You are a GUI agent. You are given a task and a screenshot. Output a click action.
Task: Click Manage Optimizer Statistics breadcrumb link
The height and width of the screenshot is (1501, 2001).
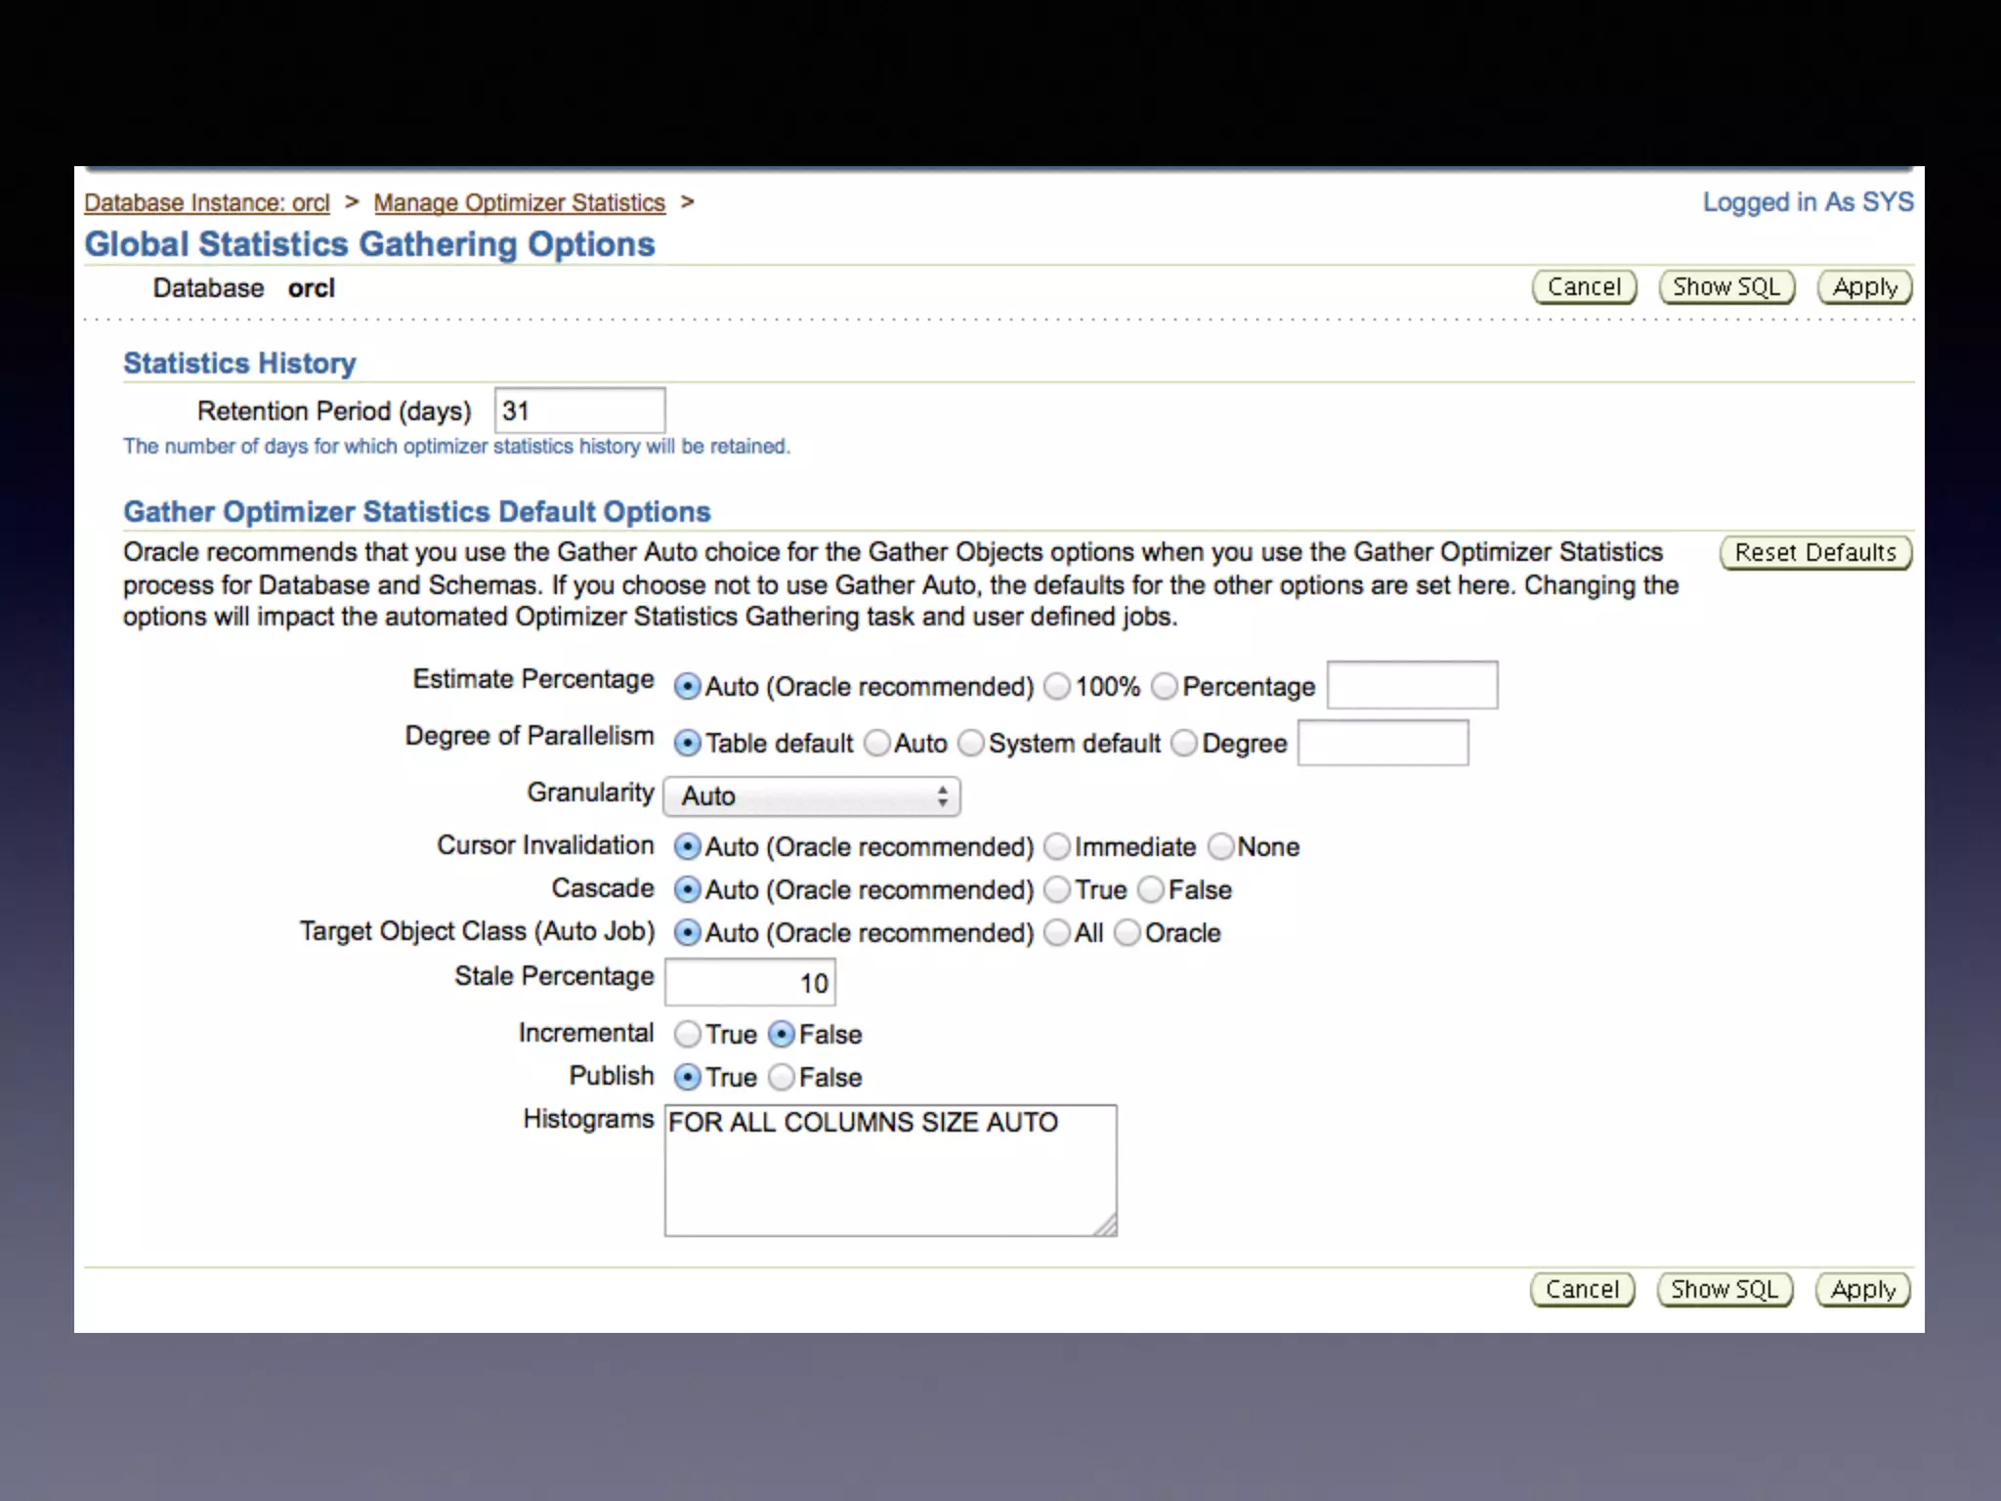pos(519,203)
